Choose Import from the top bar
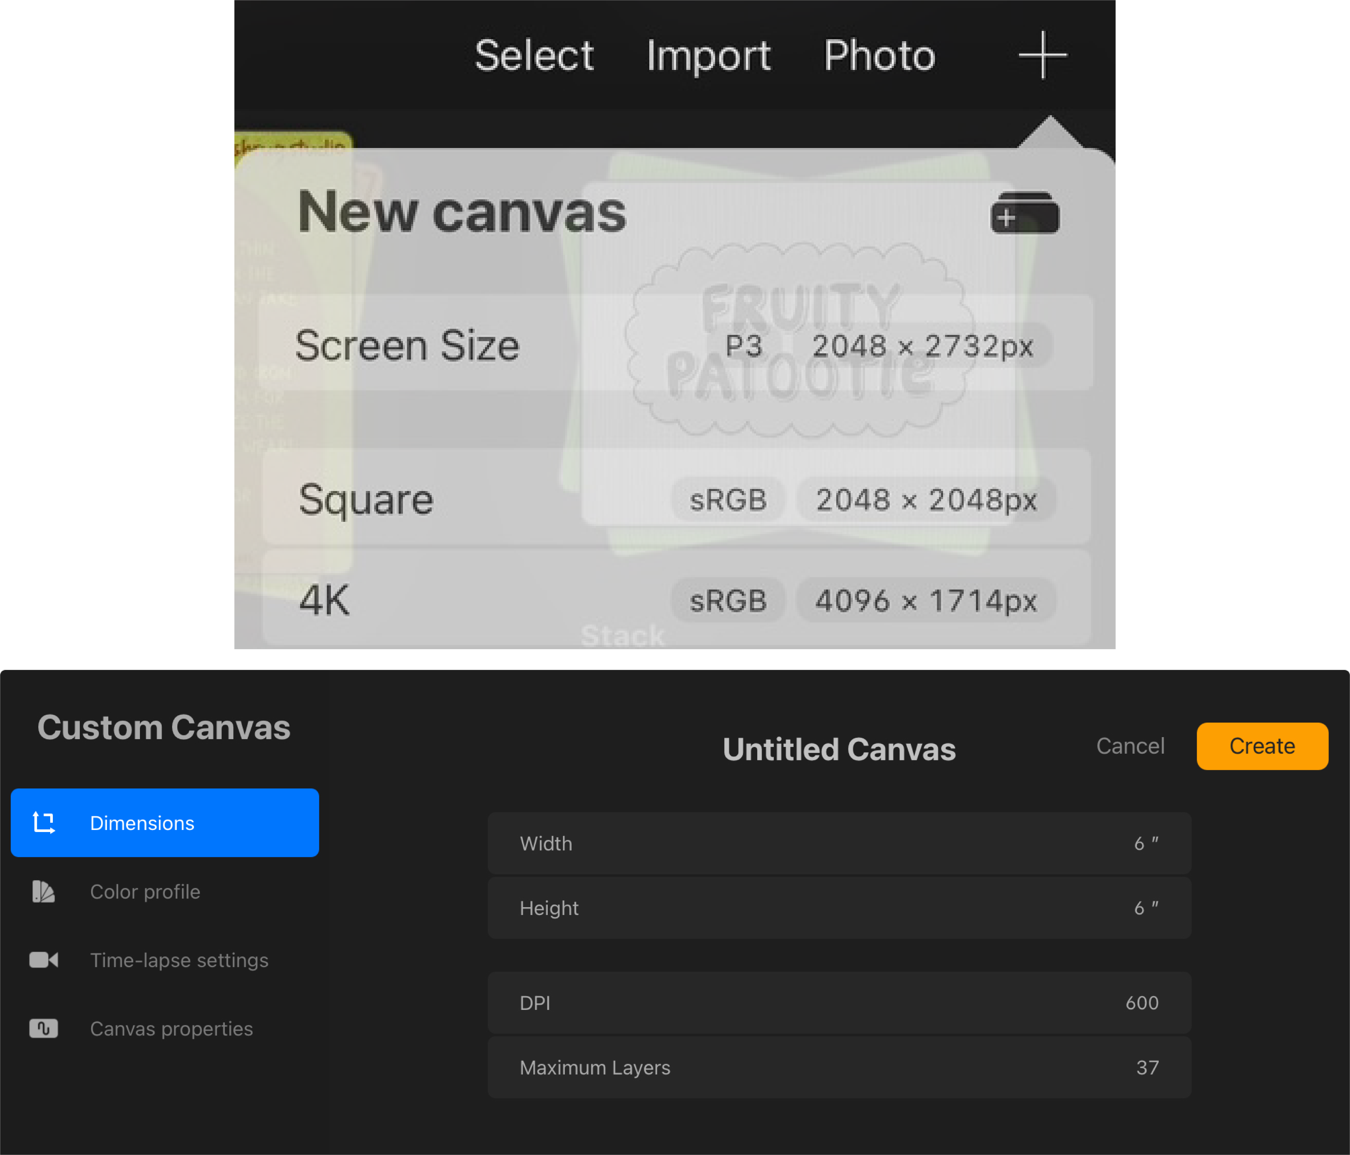 (708, 55)
